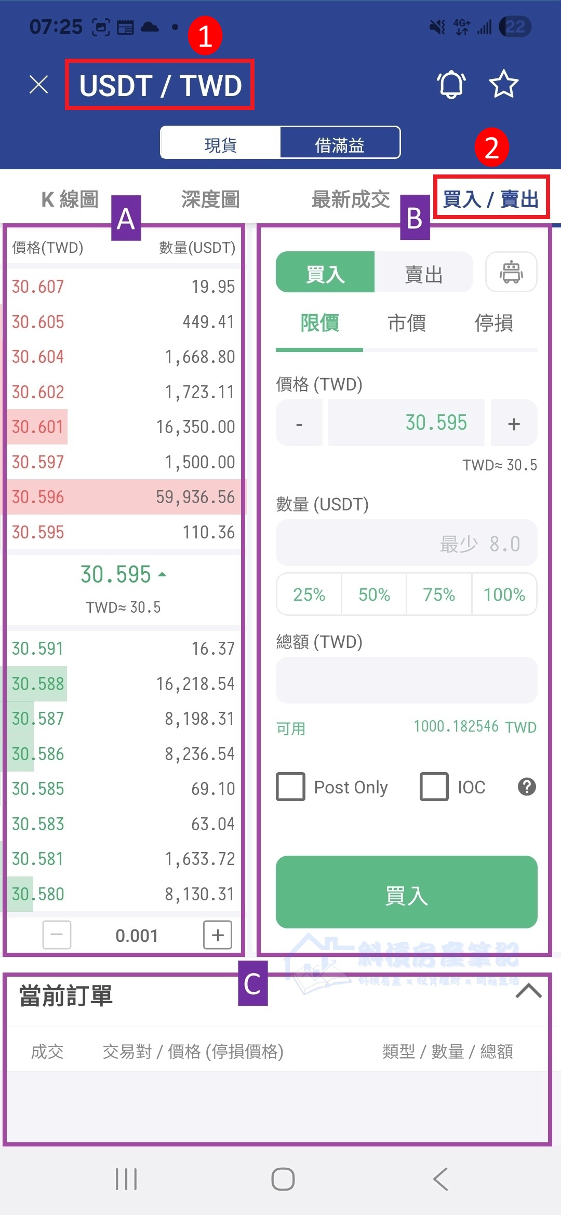Screen dimensions: 561x1215
Task: Increase order book precision from 0.001
Action: click(218, 935)
